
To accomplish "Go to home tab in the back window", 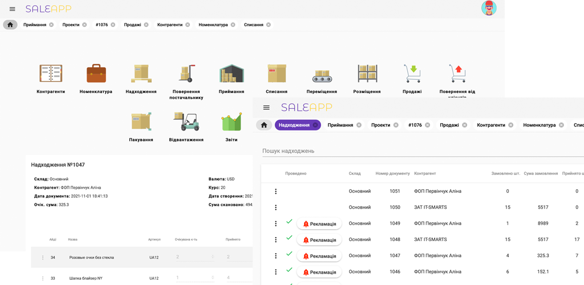I will (10, 25).
